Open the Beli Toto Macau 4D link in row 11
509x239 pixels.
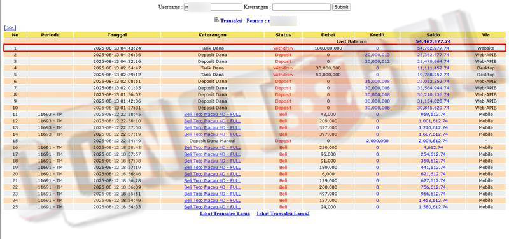click(213, 115)
